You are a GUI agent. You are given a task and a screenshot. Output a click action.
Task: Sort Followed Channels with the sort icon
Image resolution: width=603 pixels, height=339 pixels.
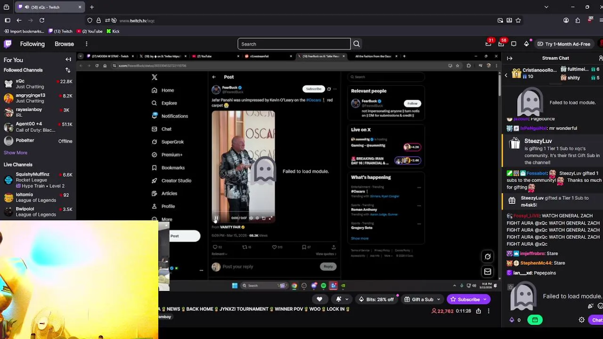pyautogui.click(x=68, y=70)
